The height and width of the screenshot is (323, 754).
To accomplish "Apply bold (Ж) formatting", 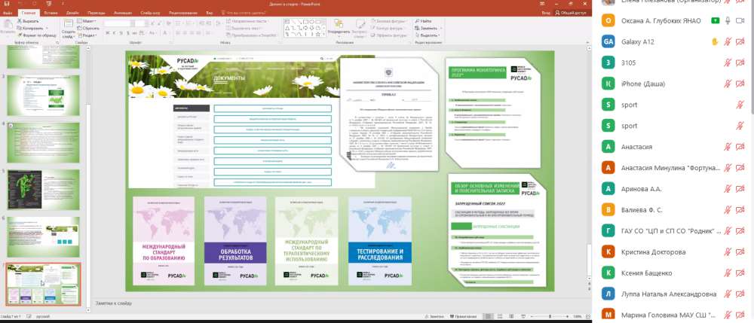I will tap(107, 32).
